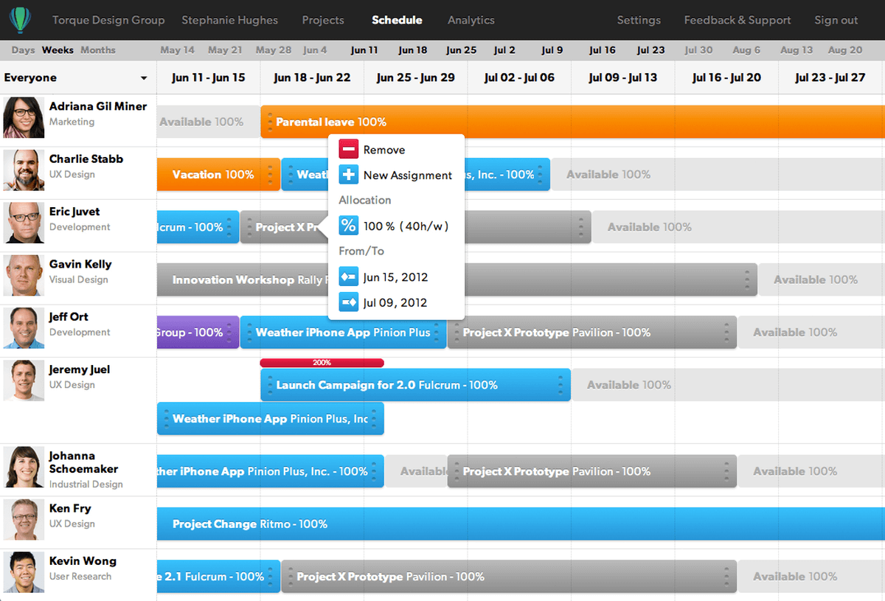Viewport: 885px width, 601px height.
Task: Go to the Analytics tab
Action: [x=471, y=20]
